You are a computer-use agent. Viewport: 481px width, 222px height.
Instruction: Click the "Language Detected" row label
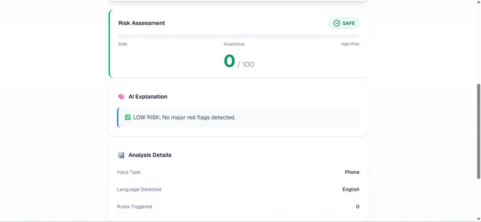click(139, 190)
